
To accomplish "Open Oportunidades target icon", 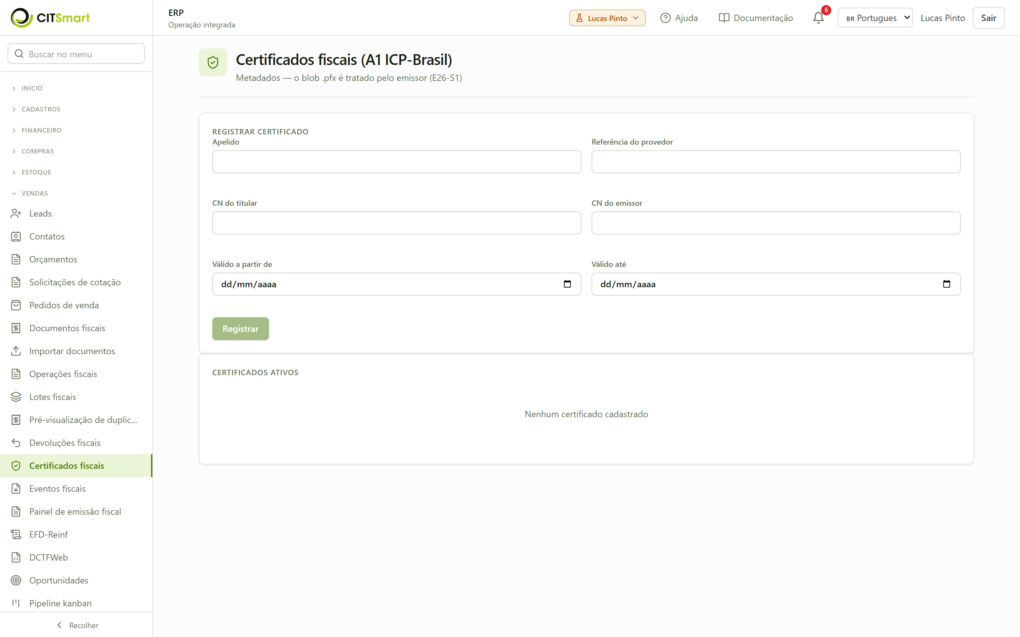I will click(16, 580).
